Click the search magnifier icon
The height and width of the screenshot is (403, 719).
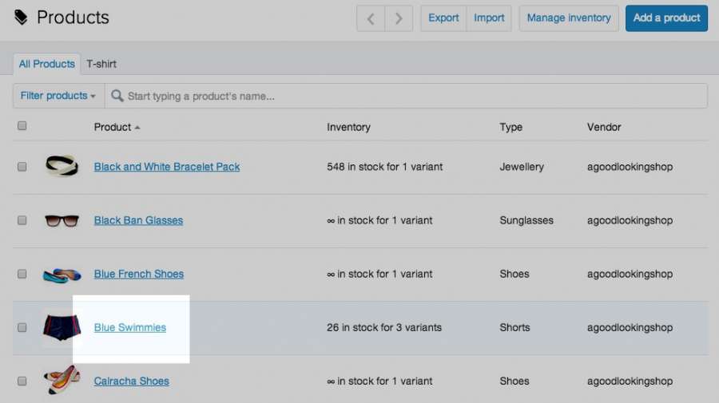[117, 96]
